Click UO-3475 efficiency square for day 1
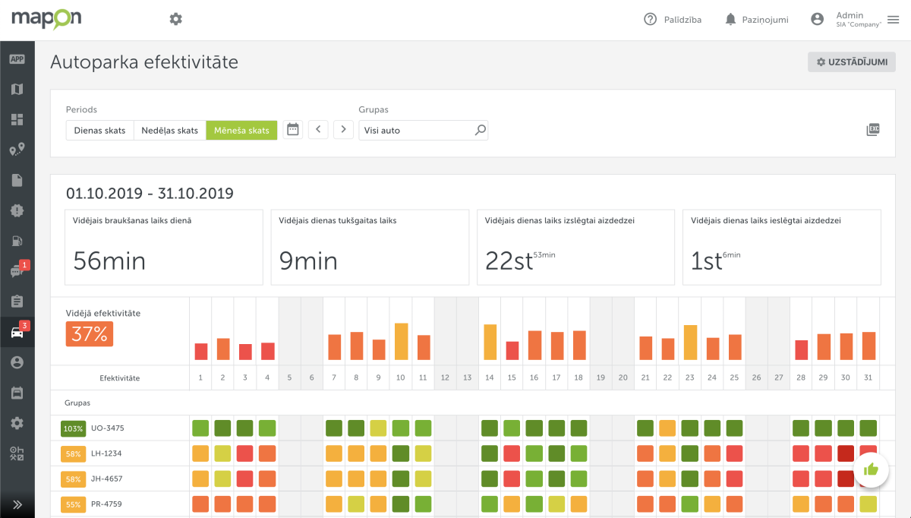 pyautogui.click(x=200, y=428)
